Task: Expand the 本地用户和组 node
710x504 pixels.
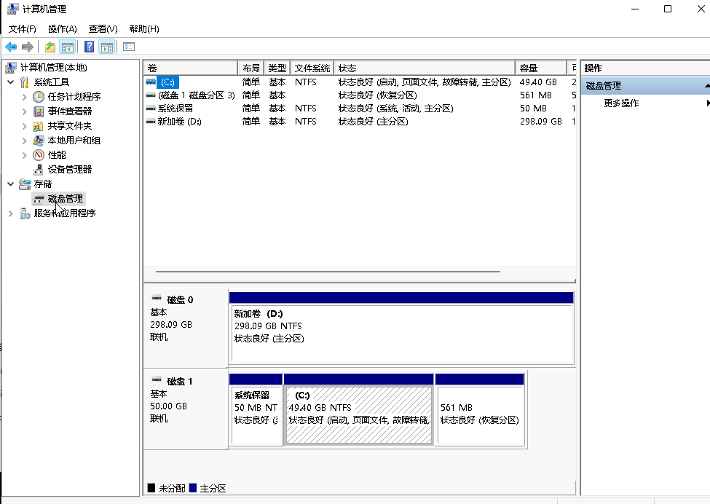Action: (x=25, y=141)
